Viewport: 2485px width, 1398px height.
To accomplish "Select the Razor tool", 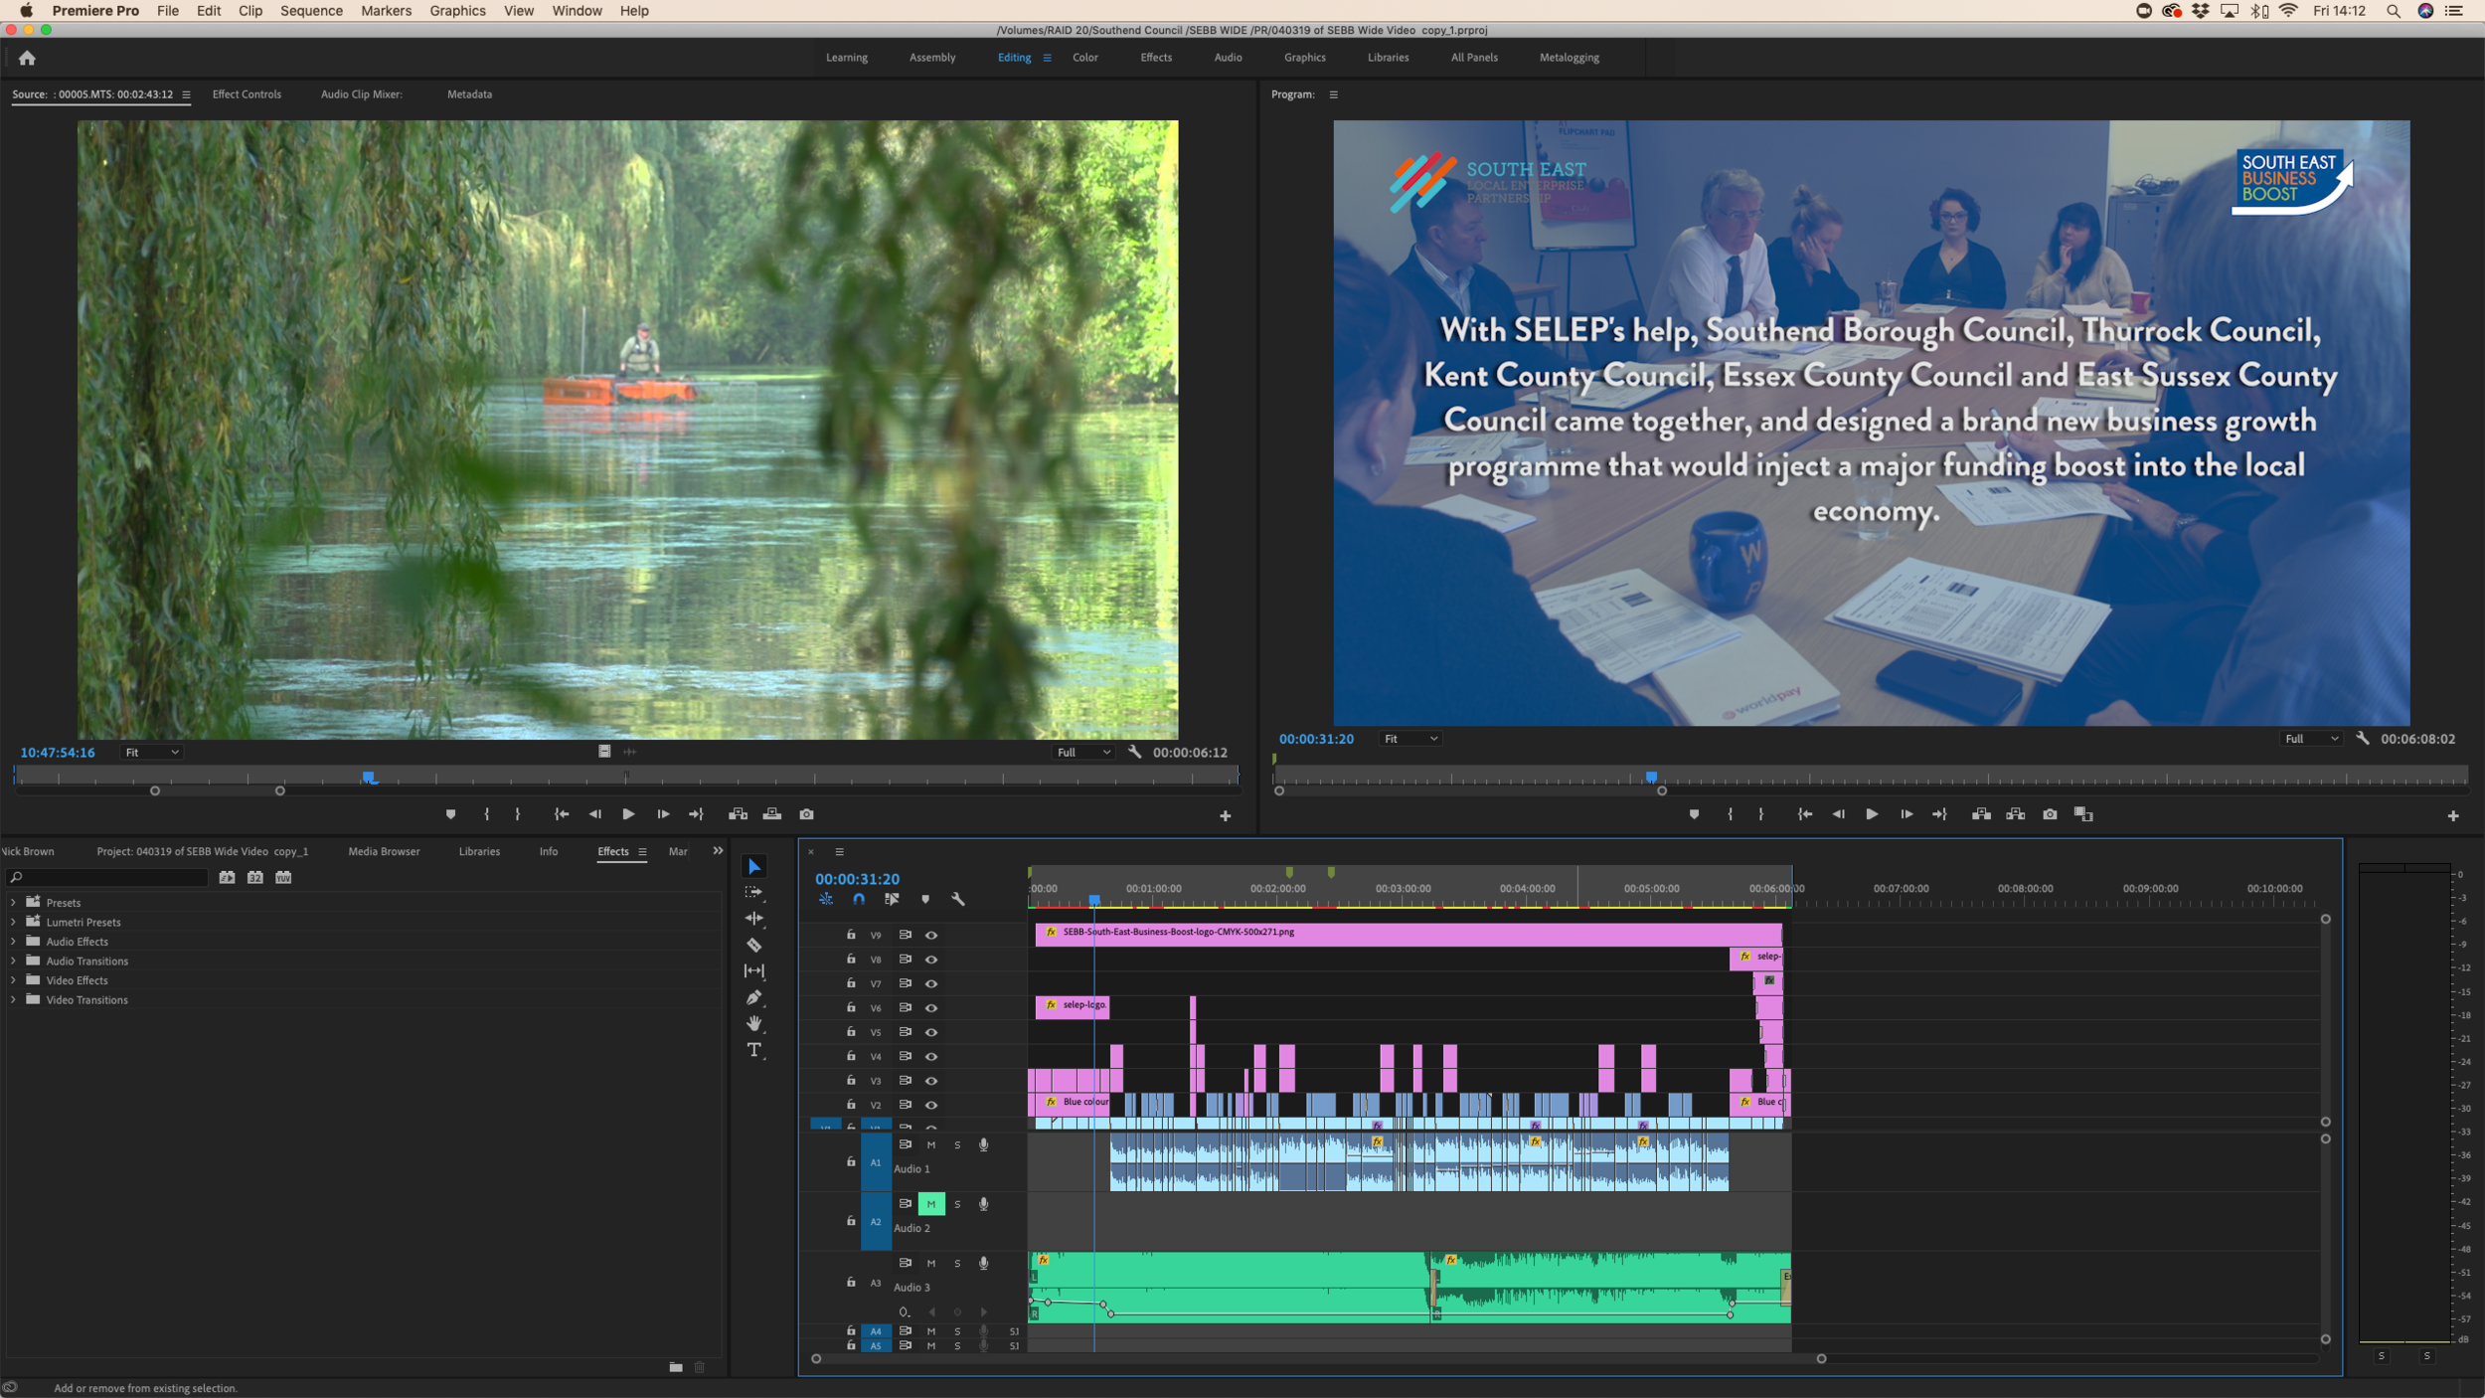I will coord(754,945).
